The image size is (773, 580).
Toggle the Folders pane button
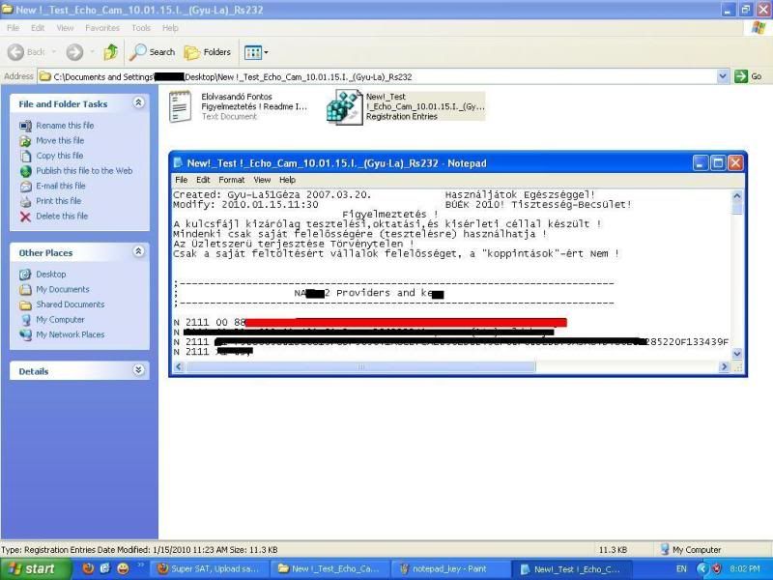pyautogui.click(x=208, y=52)
